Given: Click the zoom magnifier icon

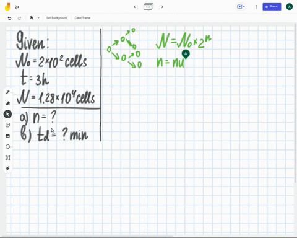Looking at the screenshot, I should 32,18.
